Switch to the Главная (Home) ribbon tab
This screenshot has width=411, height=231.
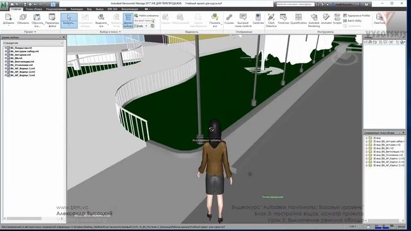[16, 9]
